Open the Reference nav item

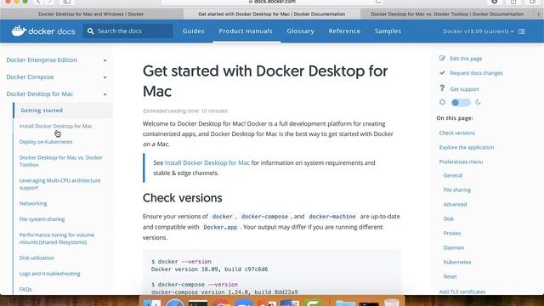pyautogui.click(x=344, y=31)
